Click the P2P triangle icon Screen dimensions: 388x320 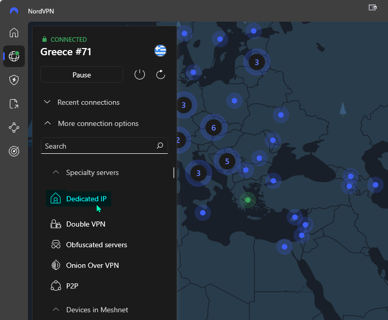tap(56, 286)
